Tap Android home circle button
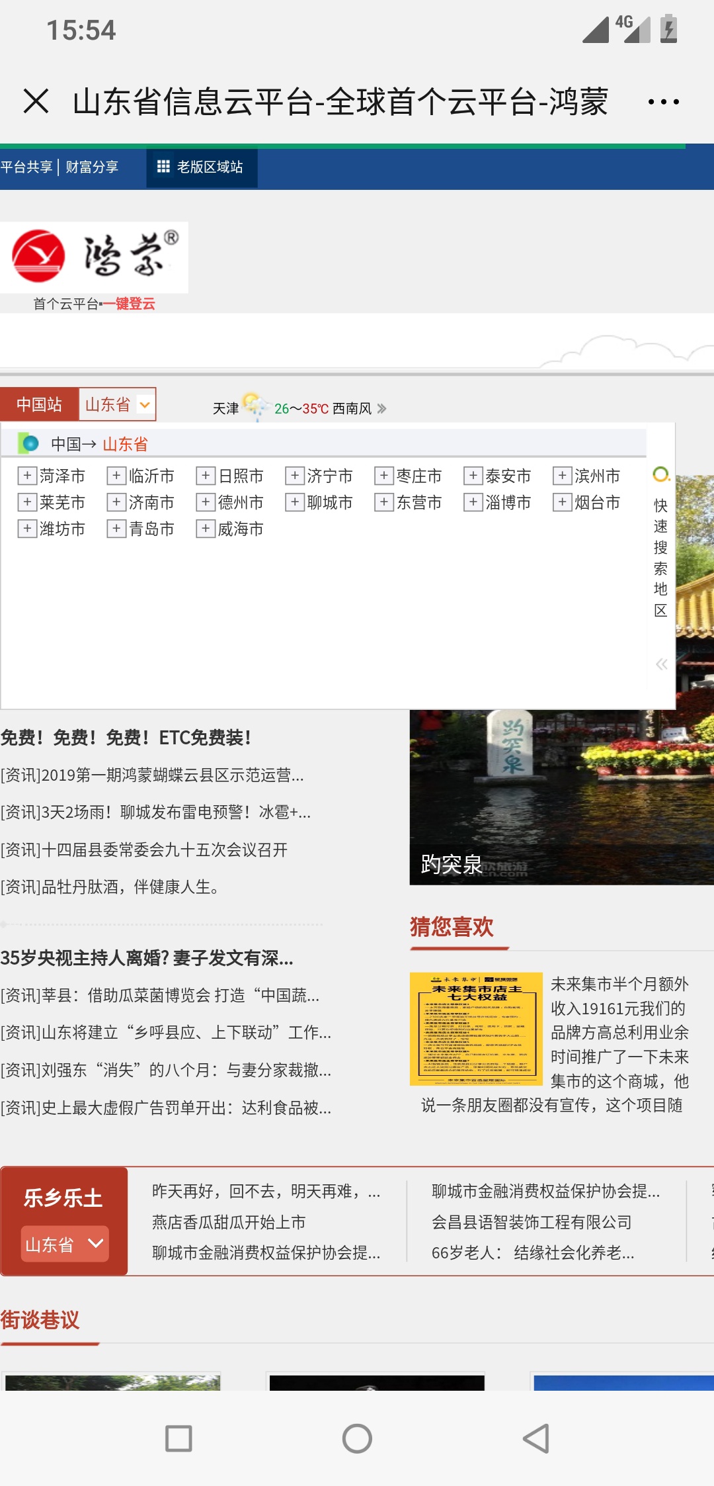This screenshot has height=1486, width=714. 357,1438
